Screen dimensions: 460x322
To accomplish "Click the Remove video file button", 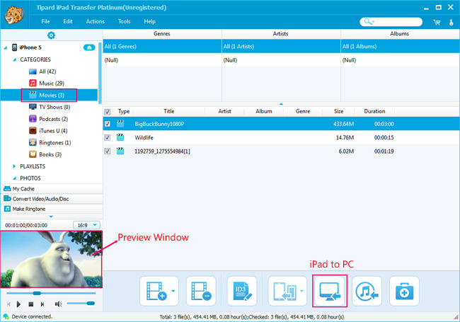I will point(201,291).
